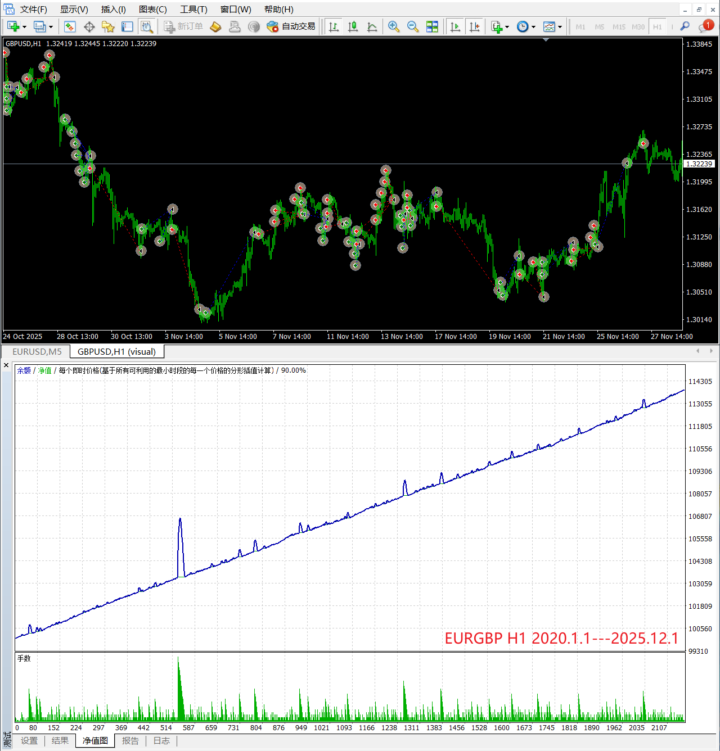Click the search magnifier icon

(x=685, y=26)
